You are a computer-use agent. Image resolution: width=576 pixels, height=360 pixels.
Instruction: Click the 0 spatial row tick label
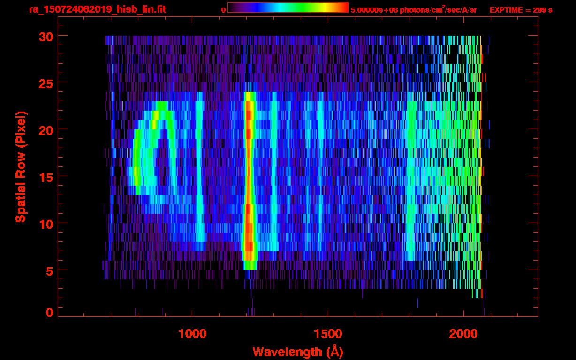click(49, 312)
